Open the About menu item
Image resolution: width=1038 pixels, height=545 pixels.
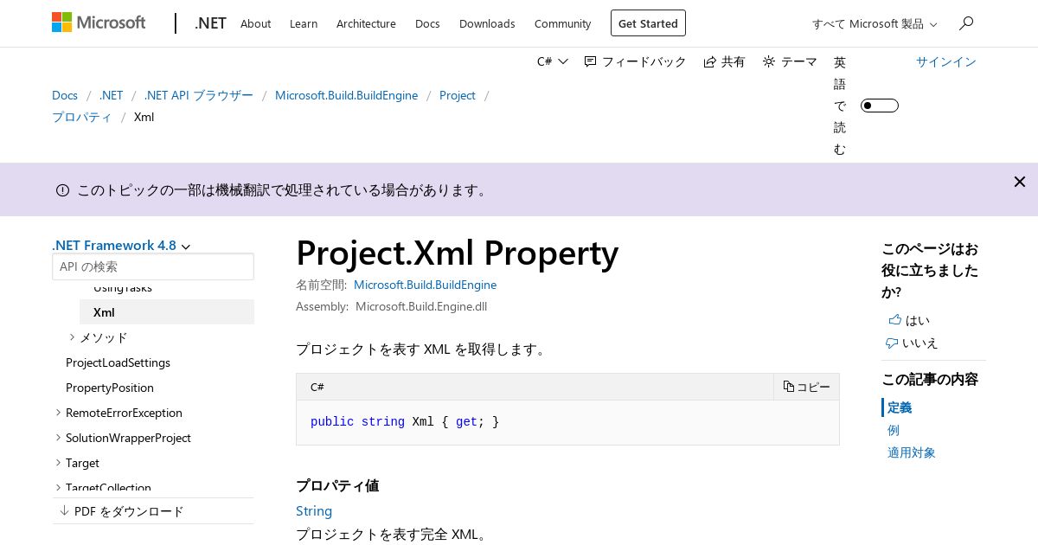[x=255, y=23]
